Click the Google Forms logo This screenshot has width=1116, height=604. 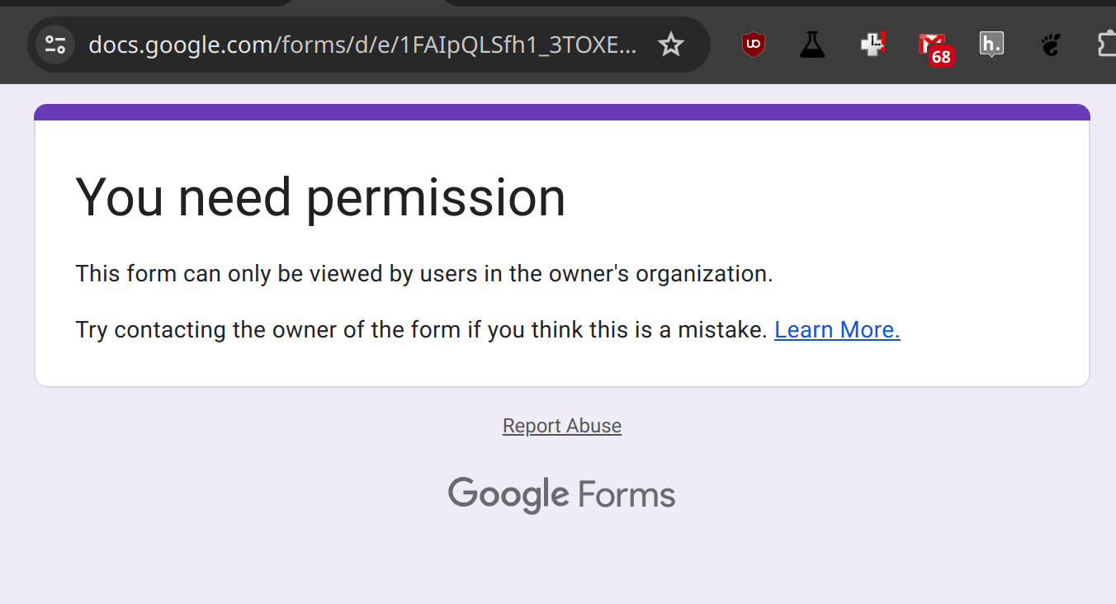[562, 494]
